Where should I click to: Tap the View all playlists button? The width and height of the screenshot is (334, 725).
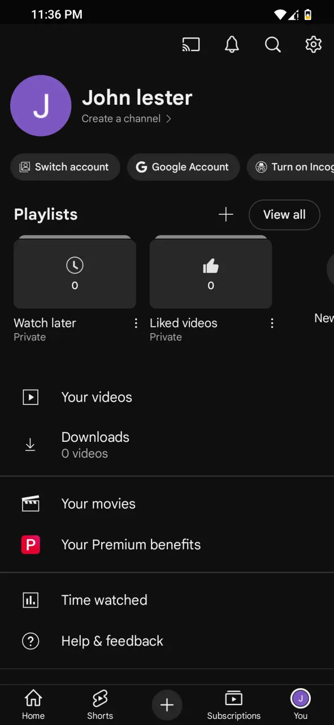tap(284, 215)
